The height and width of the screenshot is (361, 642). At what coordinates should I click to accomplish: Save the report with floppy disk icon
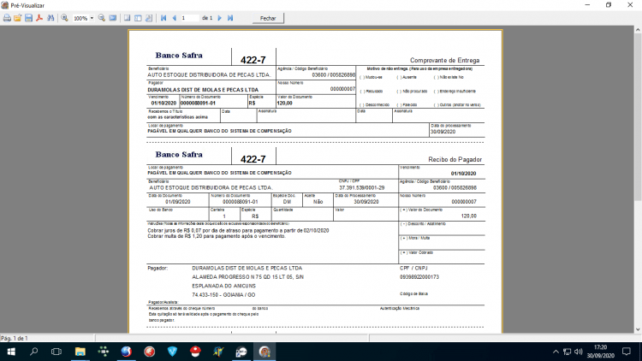(x=28, y=18)
